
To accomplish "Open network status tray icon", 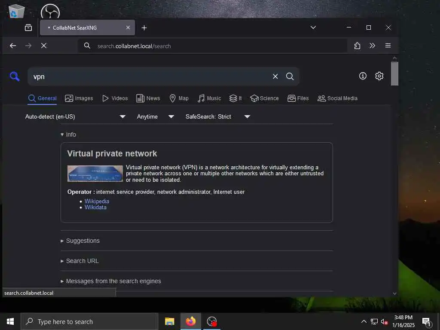I will pos(374,321).
